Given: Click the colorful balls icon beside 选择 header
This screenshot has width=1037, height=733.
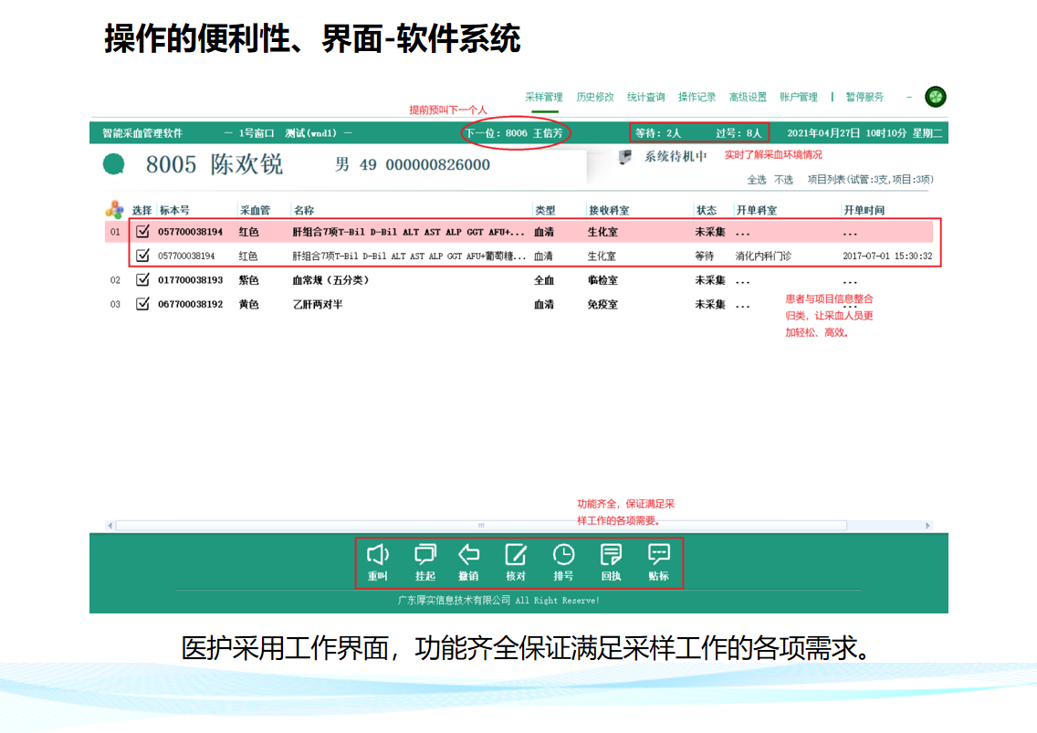Looking at the screenshot, I should pos(115,210).
